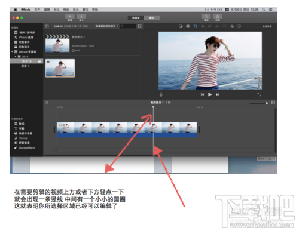The width and height of the screenshot is (299, 231).
Task: Open Titles in the content library
Action: coord(19,128)
